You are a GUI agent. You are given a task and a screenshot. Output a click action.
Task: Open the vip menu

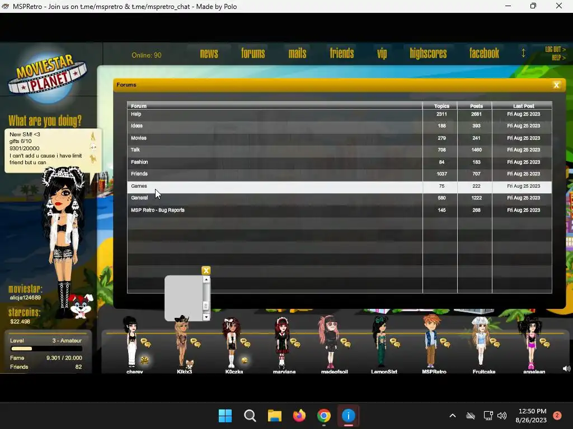[x=382, y=54]
